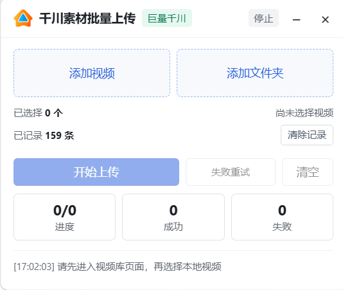Retry failed items with 失败重试
Image resolution: width=343 pixels, height=290 pixels.
tap(231, 172)
